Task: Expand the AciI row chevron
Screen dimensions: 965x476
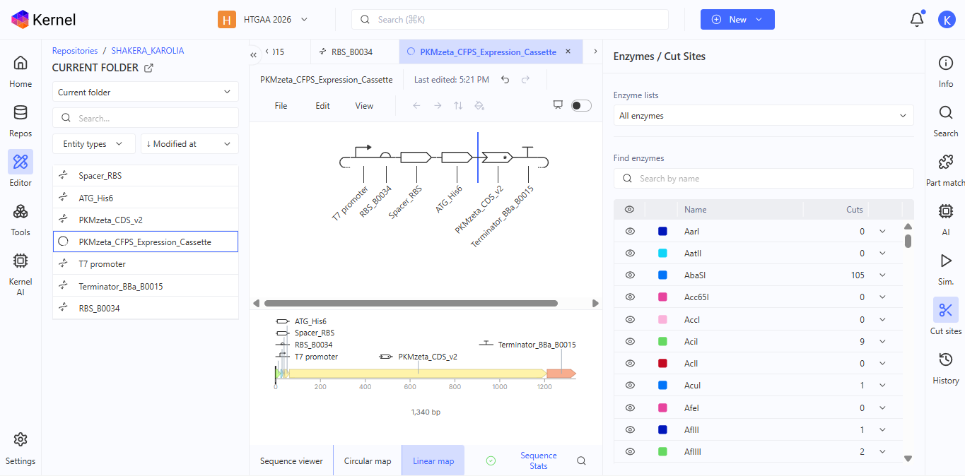Action: click(x=882, y=341)
